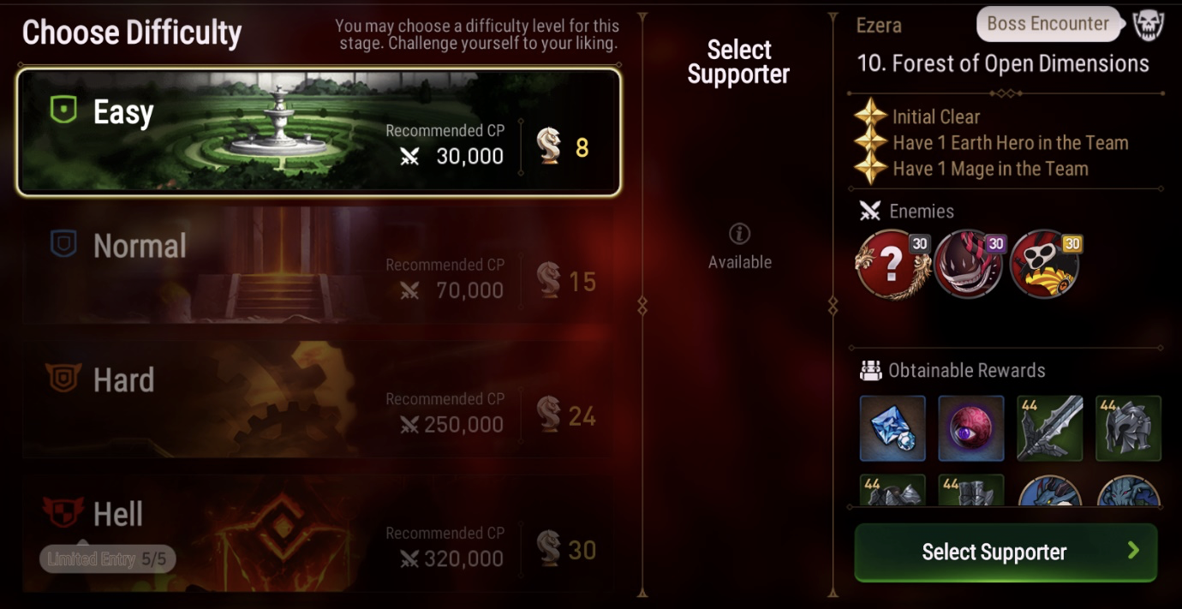Select the Hard difficulty option
1182x609 pixels.
tap(319, 398)
